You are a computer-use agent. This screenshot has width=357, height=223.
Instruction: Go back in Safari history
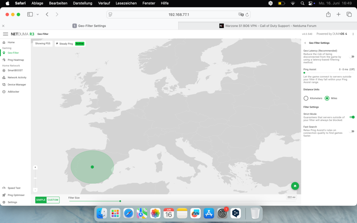[47, 14]
